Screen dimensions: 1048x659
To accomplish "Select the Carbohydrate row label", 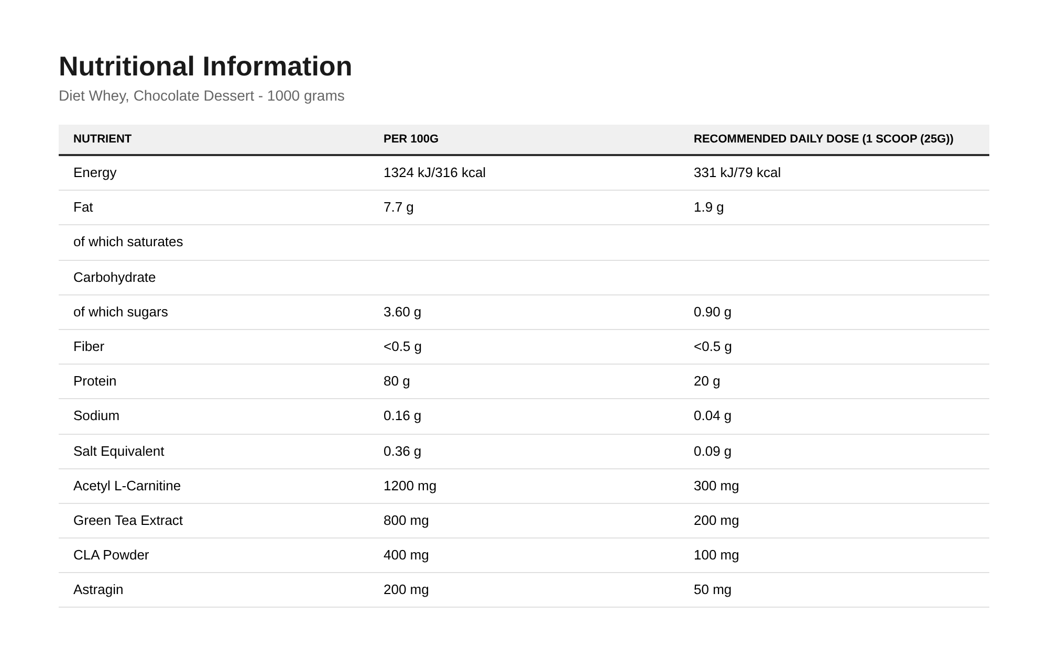I will [114, 278].
